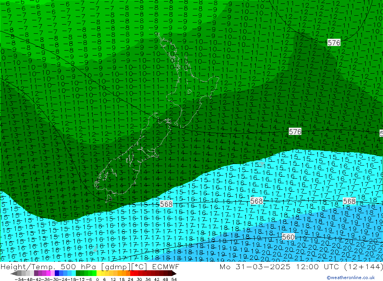Click the 18 value on the legend scale
The width and height of the screenshot is (383, 281).
121,279
